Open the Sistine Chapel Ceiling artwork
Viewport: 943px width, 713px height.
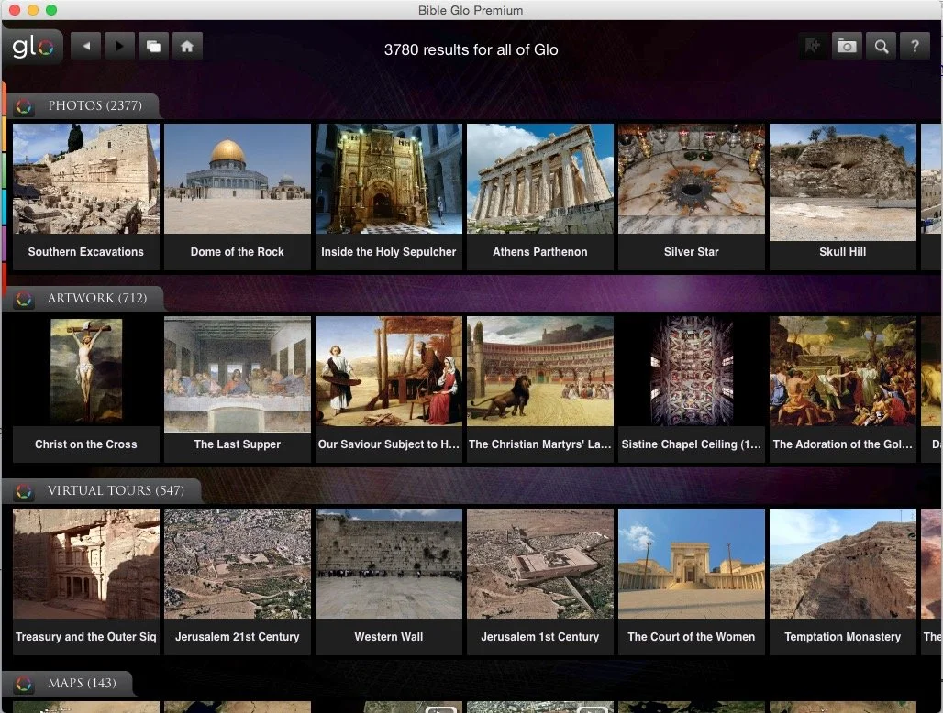pos(692,389)
